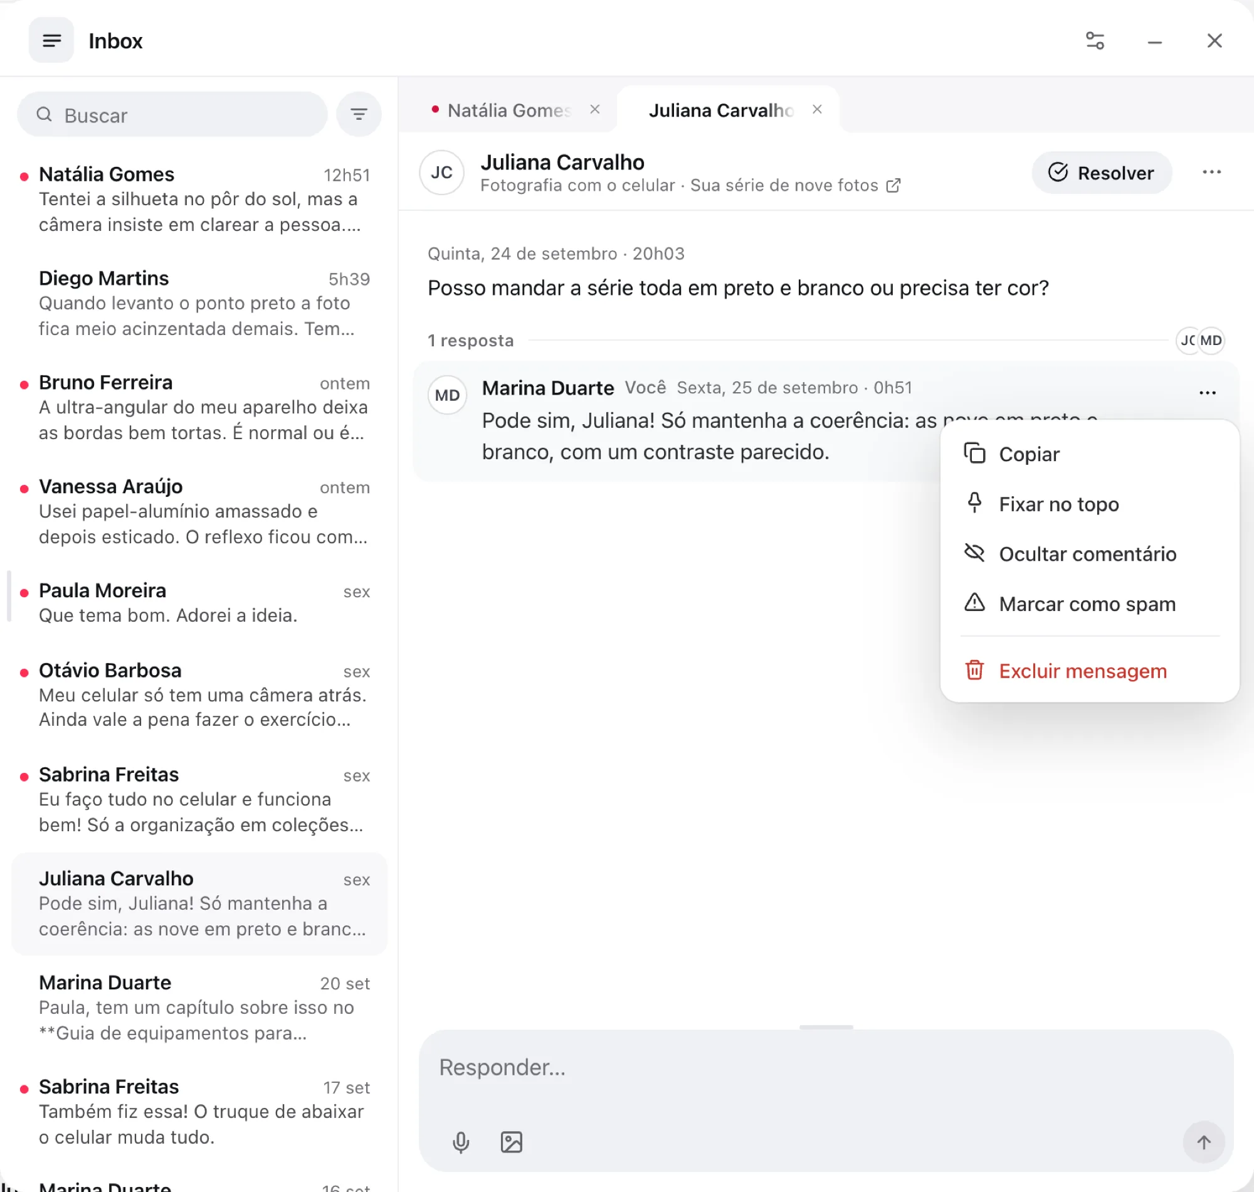Choose Marcar como spam menu entry
The height and width of the screenshot is (1192, 1254).
[1090, 604]
